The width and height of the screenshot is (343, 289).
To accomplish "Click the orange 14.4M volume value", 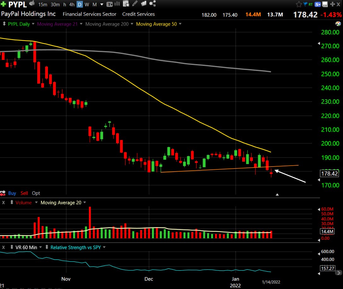I will [253, 15].
